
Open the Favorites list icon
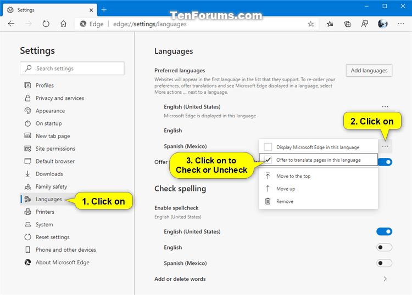(330, 24)
